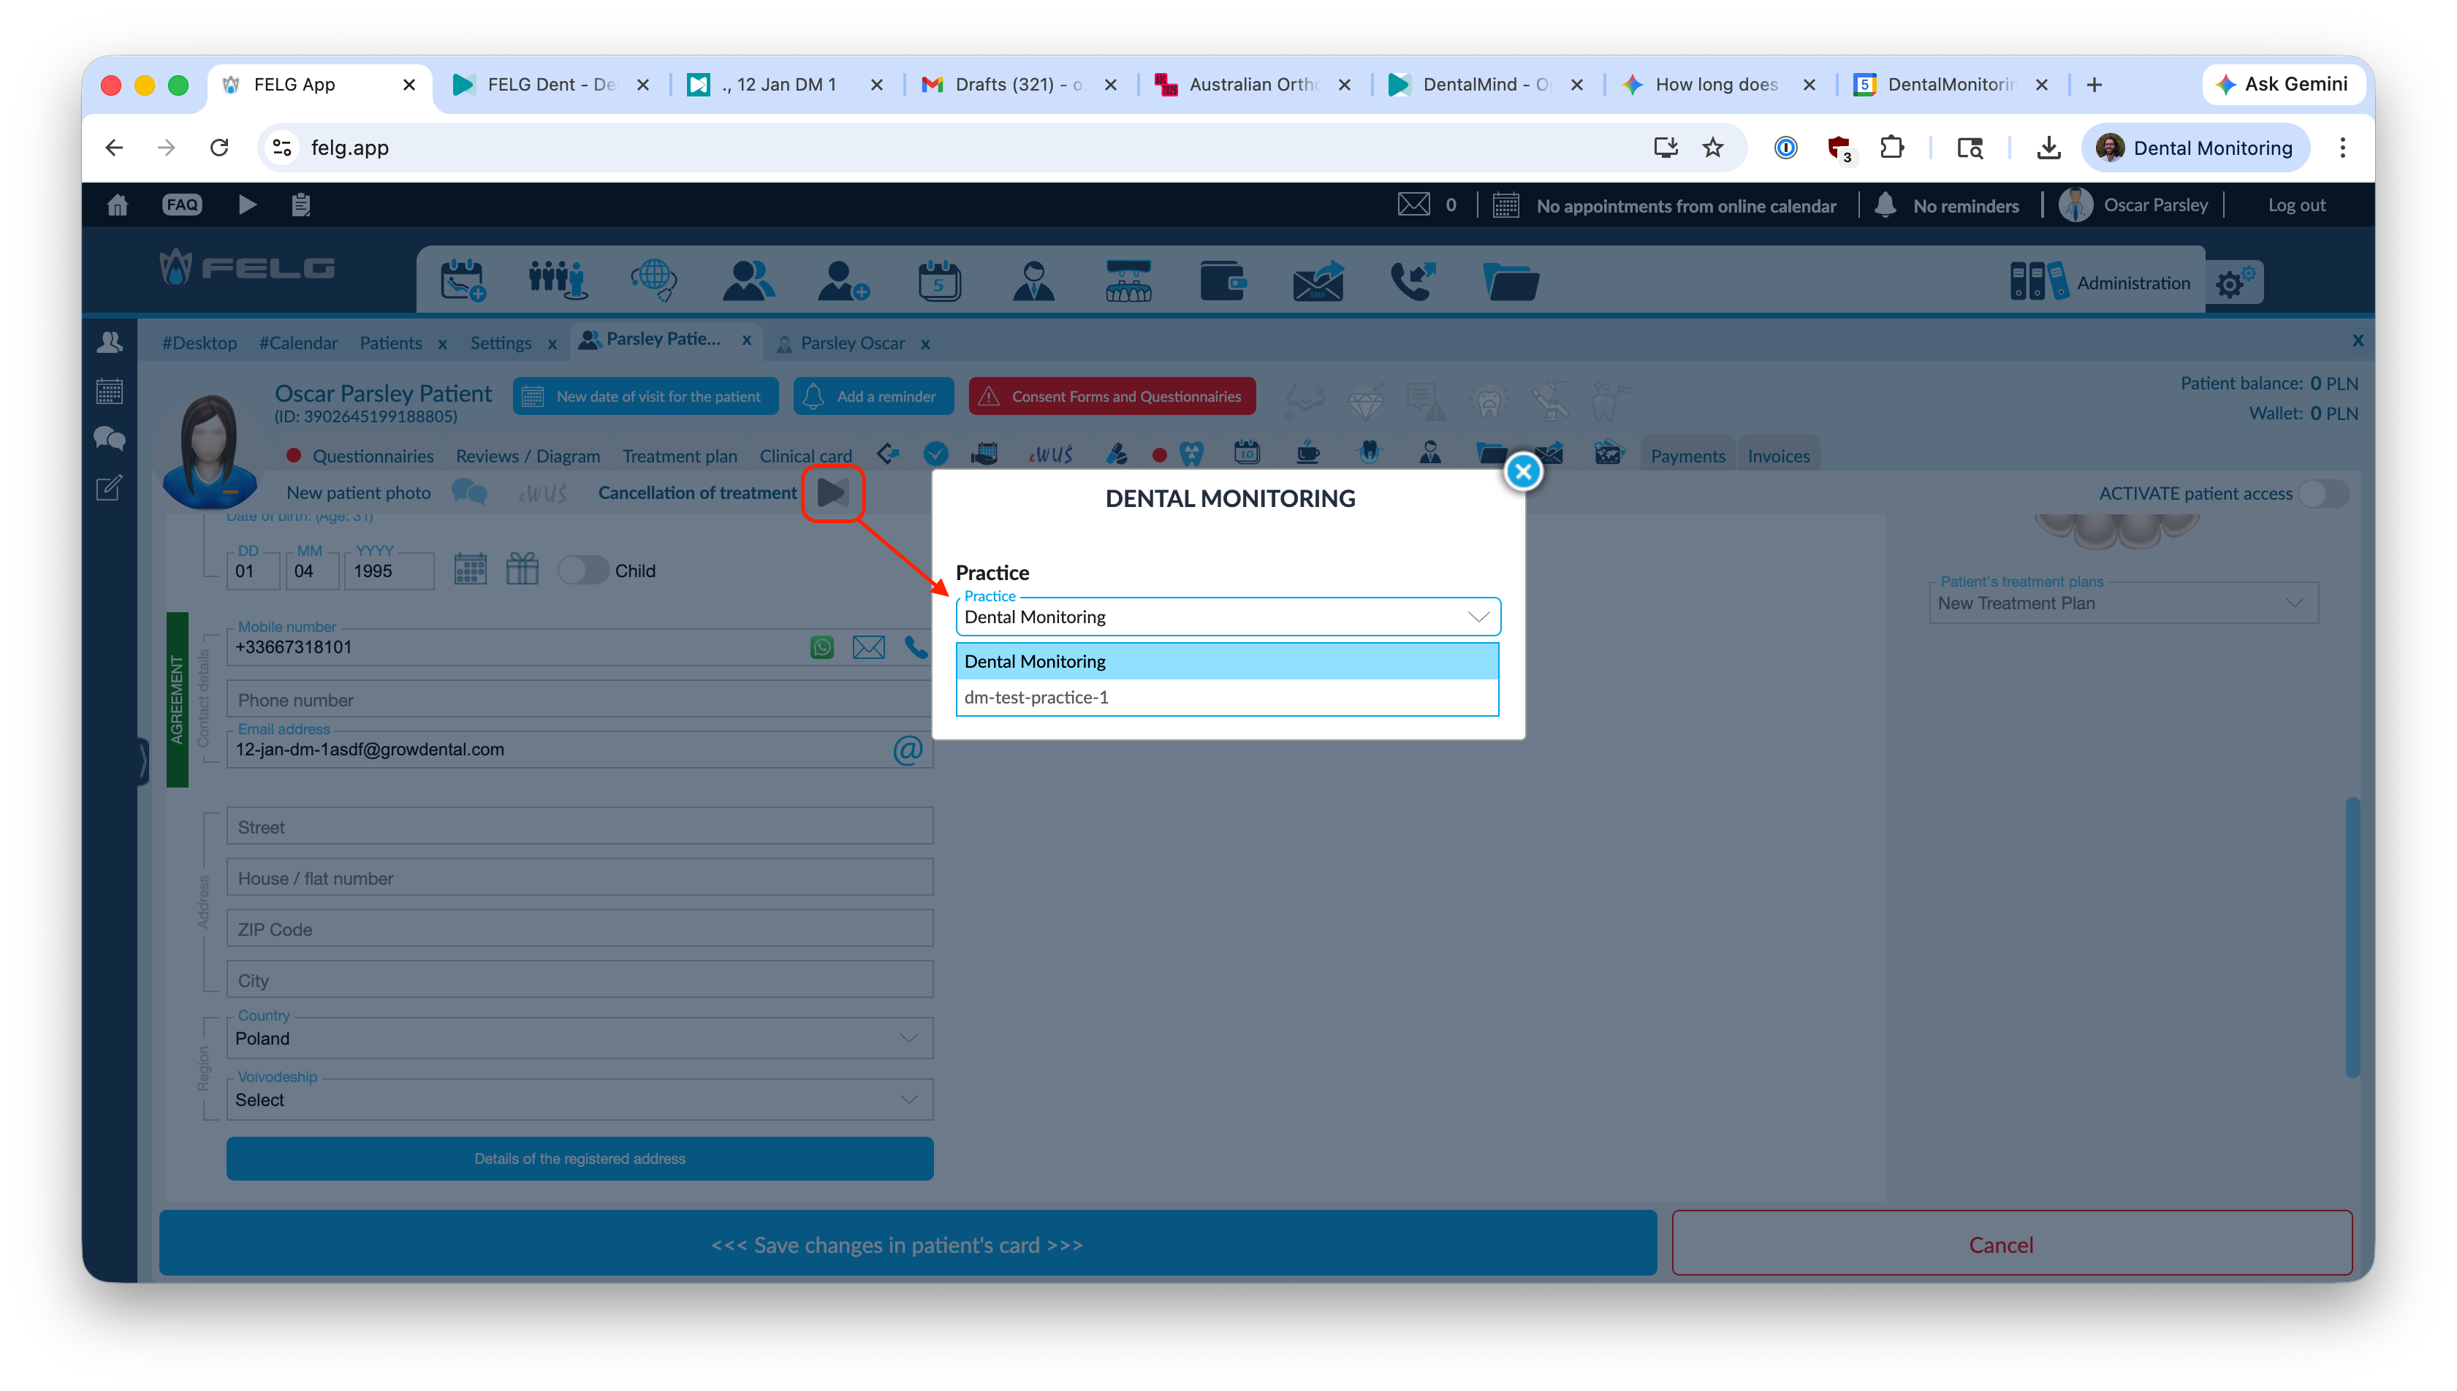Open the Payments tab
Image resolution: width=2457 pixels, height=1391 pixels.
(x=1687, y=456)
